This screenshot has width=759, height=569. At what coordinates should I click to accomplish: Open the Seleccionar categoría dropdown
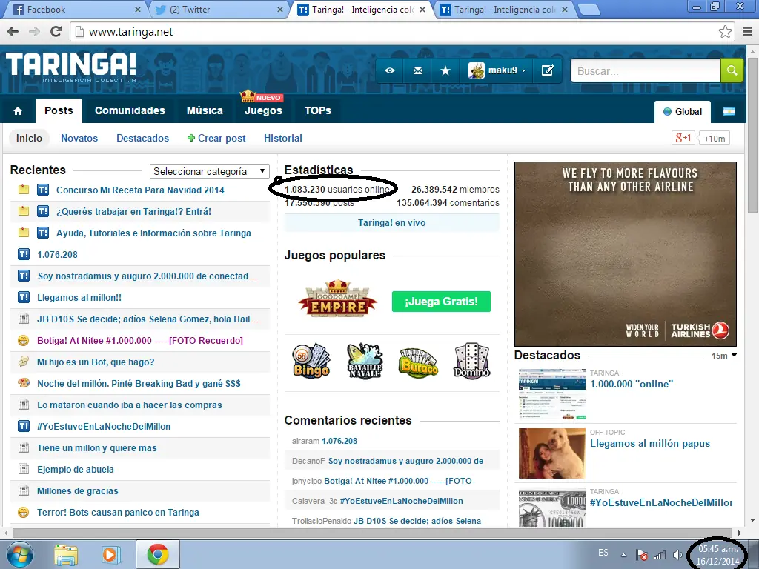tap(209, 171)
